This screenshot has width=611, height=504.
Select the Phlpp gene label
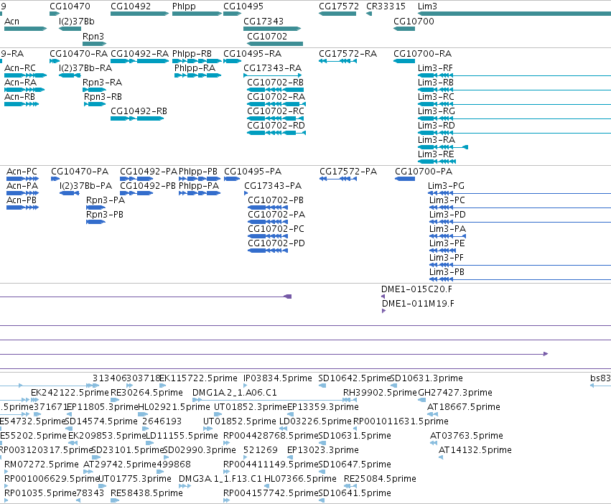pyautogui.click(x=184, y=6)
